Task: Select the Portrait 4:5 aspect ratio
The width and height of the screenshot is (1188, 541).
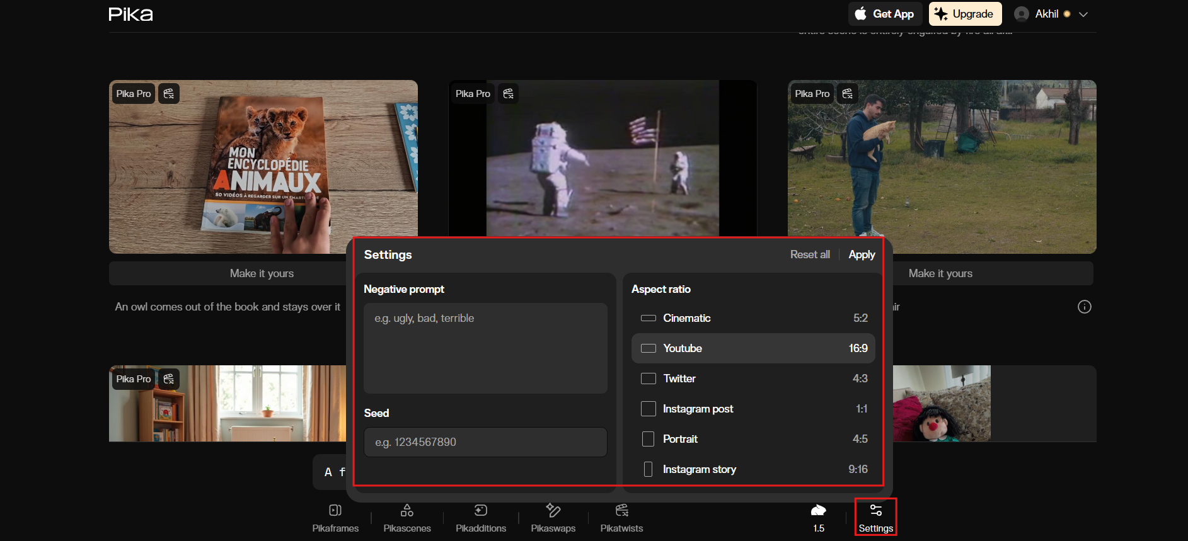Action: 753,439
